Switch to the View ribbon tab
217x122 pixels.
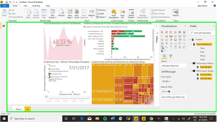click(26, 6)
